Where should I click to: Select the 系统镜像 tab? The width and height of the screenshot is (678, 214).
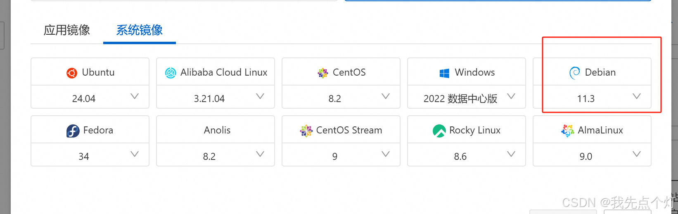tap(140, 30)
